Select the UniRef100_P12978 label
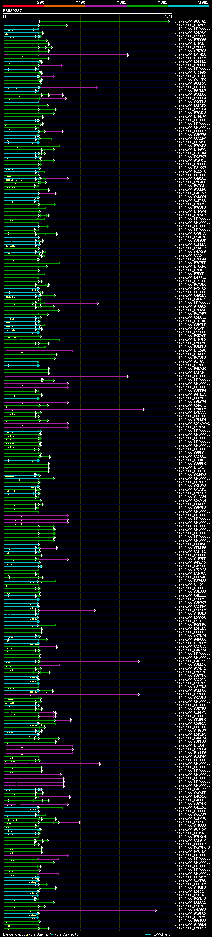Image resolution: width=212 pixels, height=937 pixels. [x=190, y=171]
